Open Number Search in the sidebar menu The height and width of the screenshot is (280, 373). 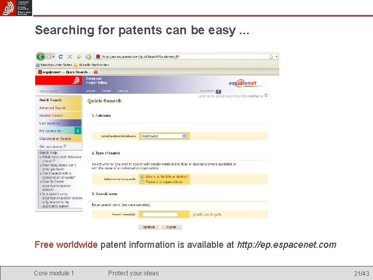pyautogui.click(x=59, y=116)
